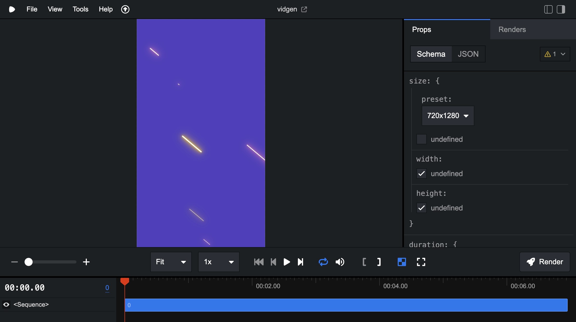Screen dimensions: 576x322
Task: Open vidgen via the external link
Action: (304, 9)
